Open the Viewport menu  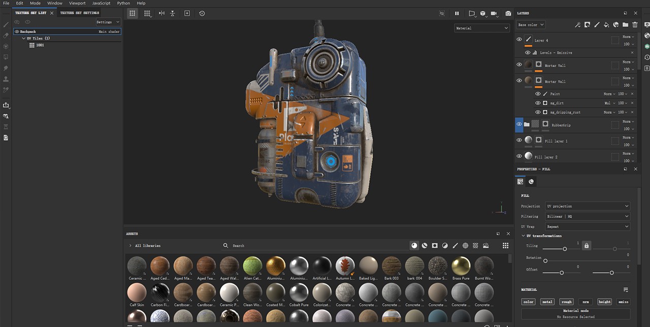click(x=77, y=3)
